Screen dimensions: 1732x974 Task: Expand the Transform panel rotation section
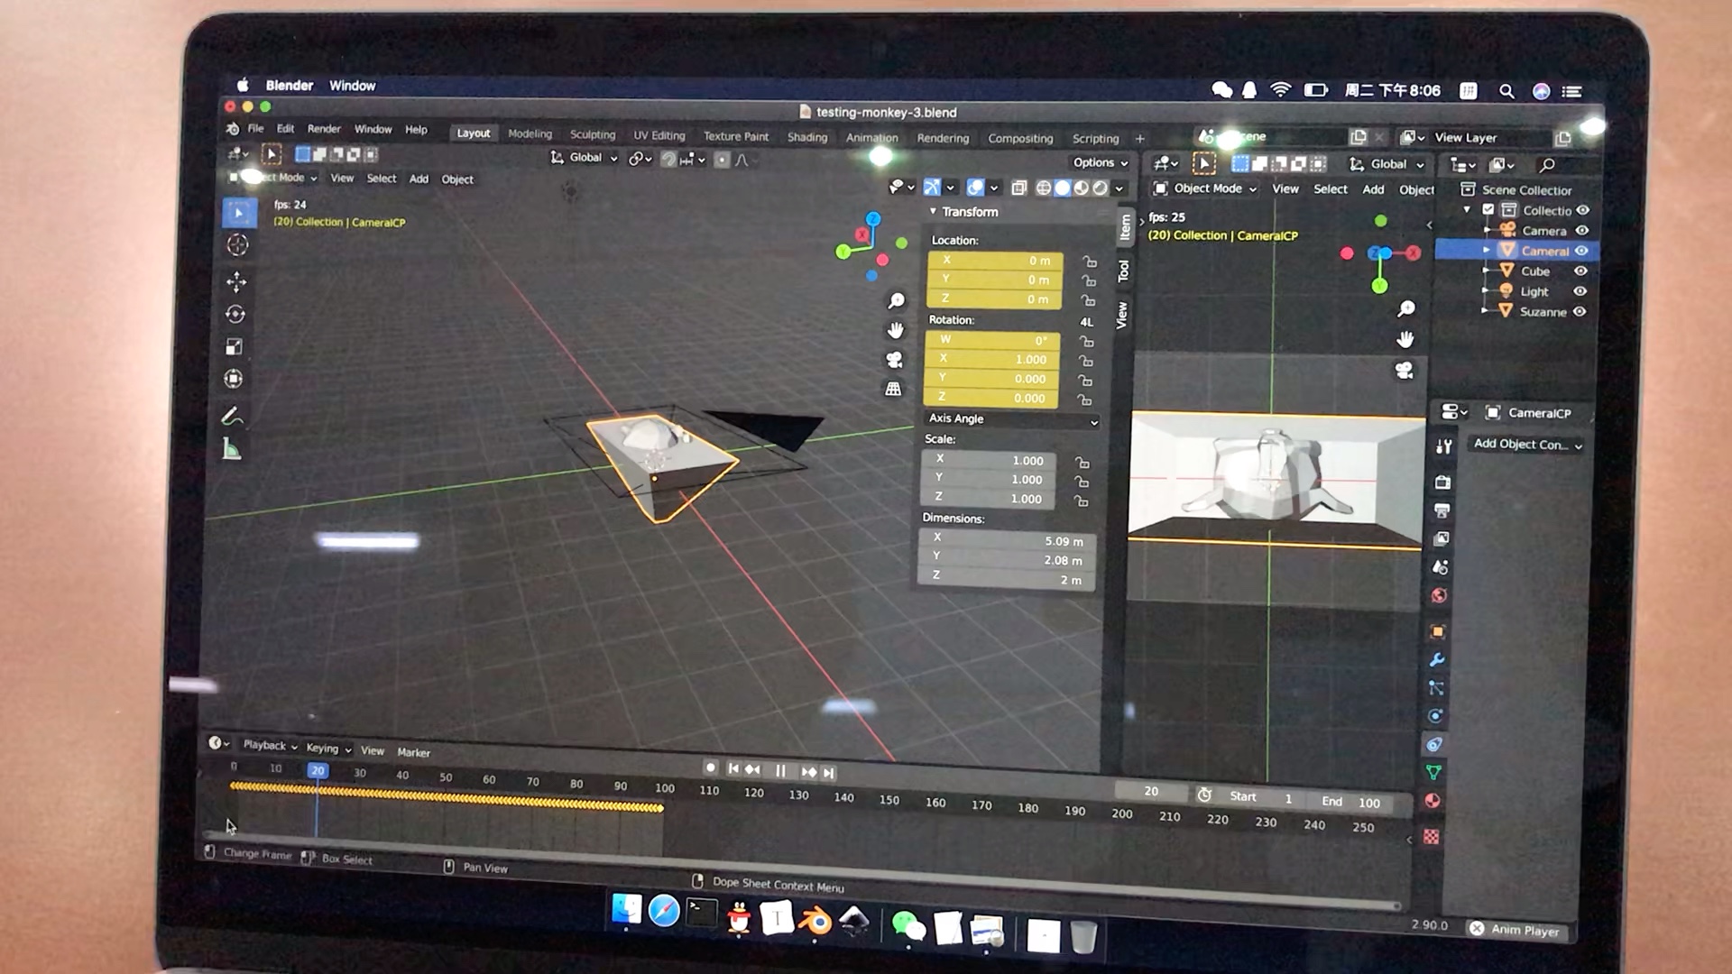952,318
